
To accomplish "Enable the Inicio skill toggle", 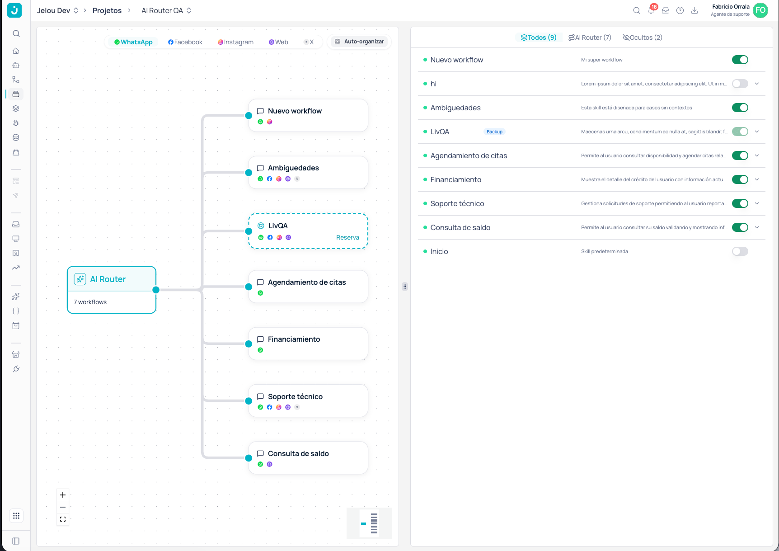I will (x=740, y=251).
